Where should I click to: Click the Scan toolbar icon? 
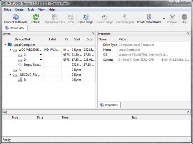coord(71,17)
